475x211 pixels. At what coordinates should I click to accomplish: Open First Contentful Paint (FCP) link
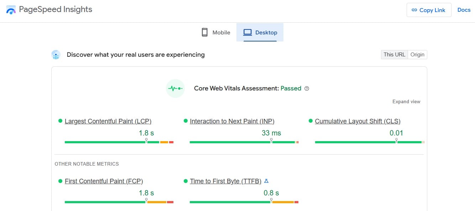click(104, 181)
